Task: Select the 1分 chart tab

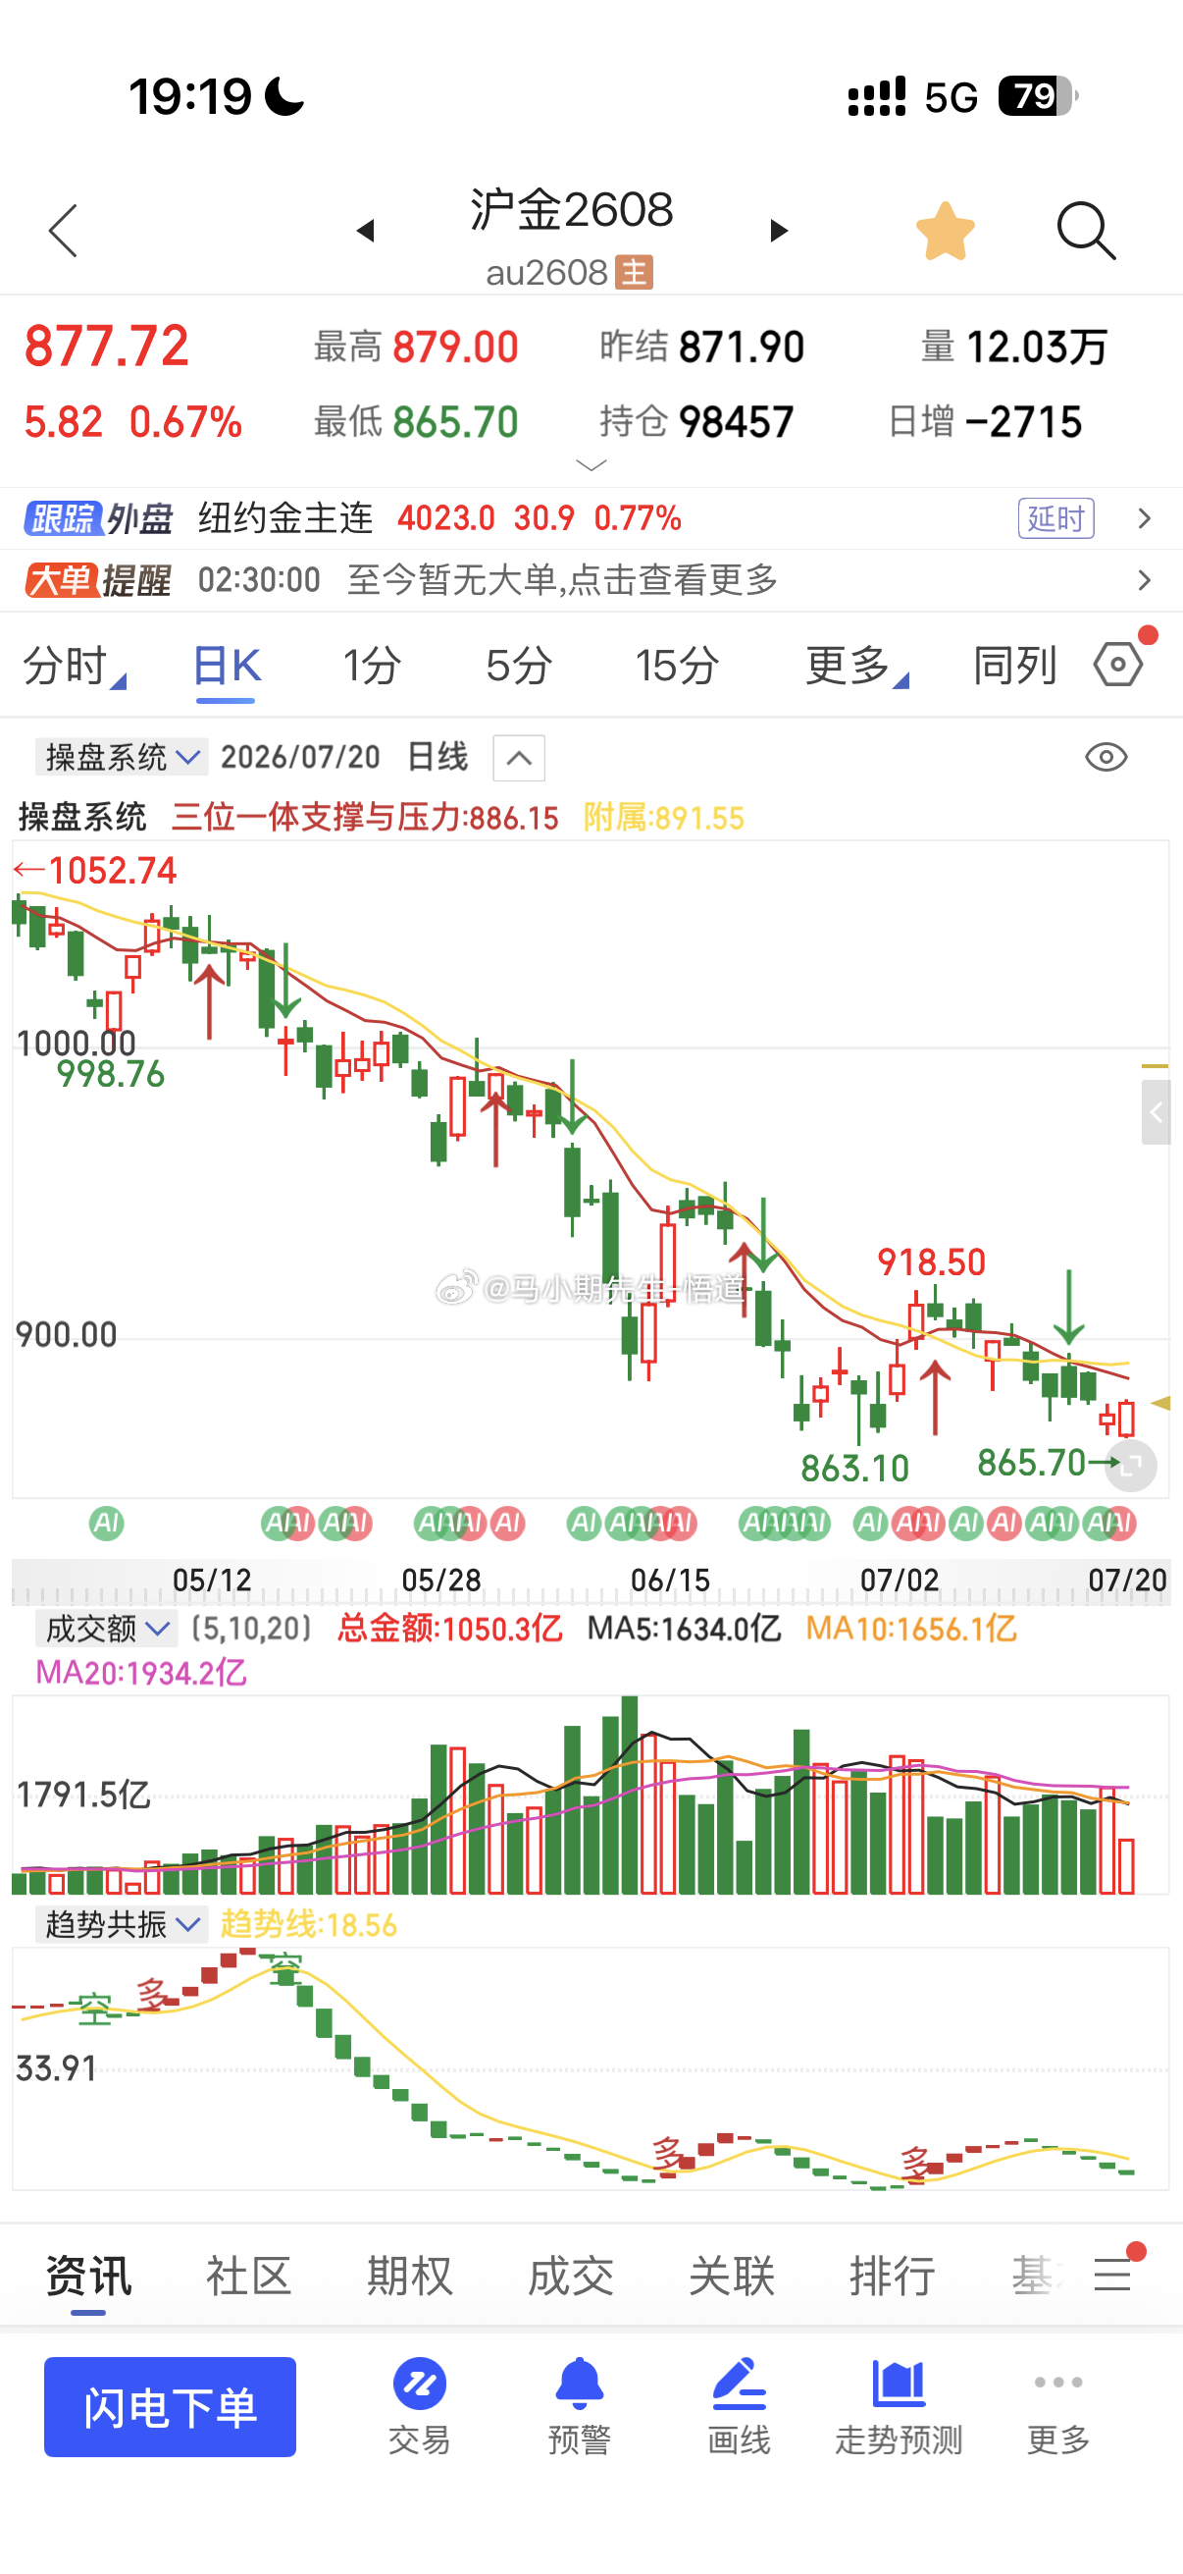Action: point(373,666)
